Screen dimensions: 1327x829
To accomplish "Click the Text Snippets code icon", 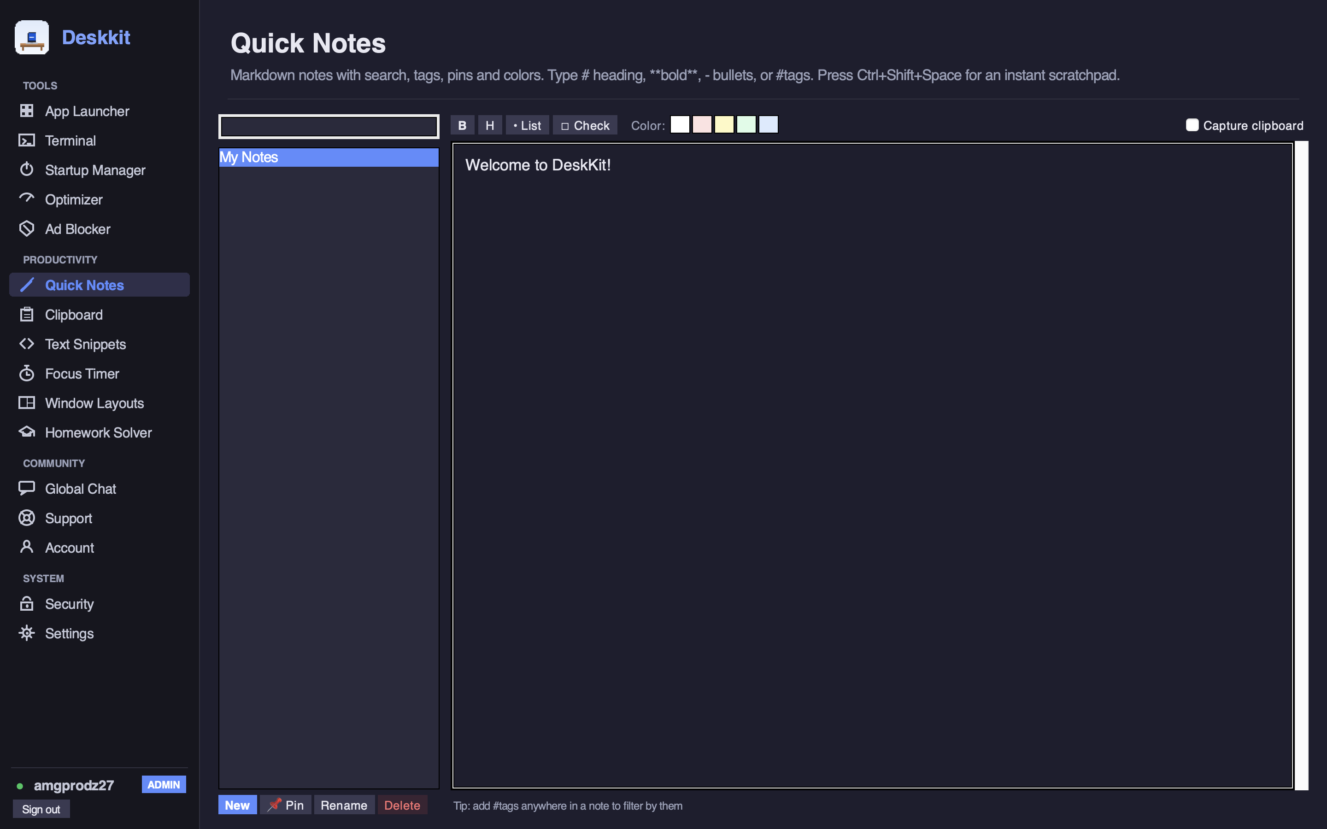I will pyautogui.click(x=26, y=344).
